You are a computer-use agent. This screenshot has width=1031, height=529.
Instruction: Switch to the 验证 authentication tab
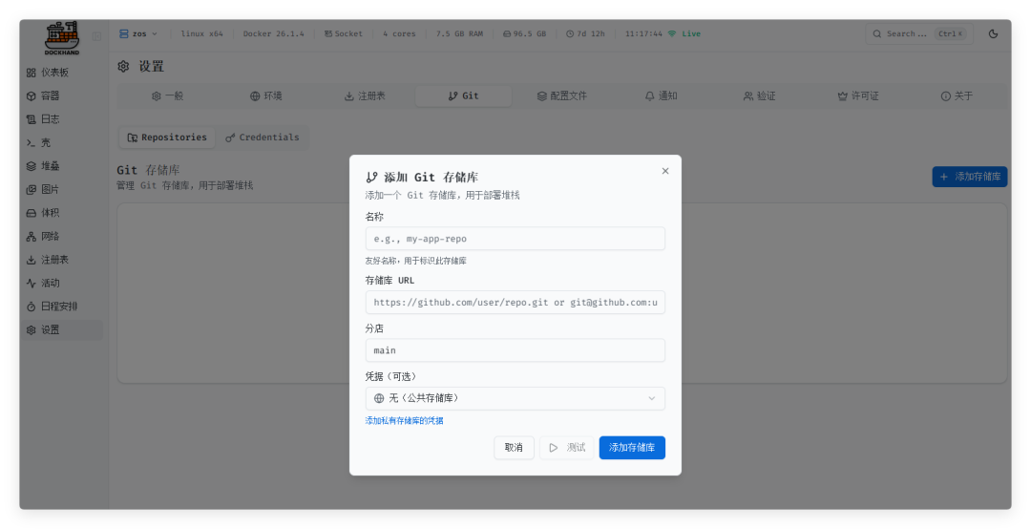click(760, 96)
